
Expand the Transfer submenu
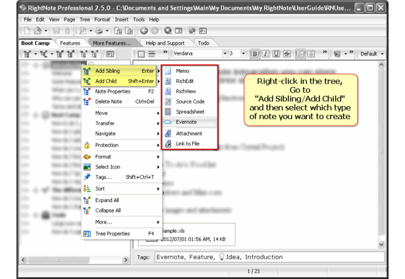(x=121, y=123)
